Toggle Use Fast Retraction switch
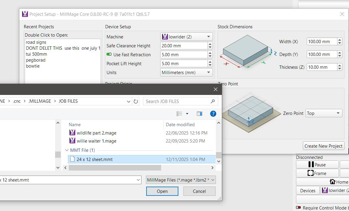Screen dimensions: 349x211 pyautogui.click(x=109, y=55)
